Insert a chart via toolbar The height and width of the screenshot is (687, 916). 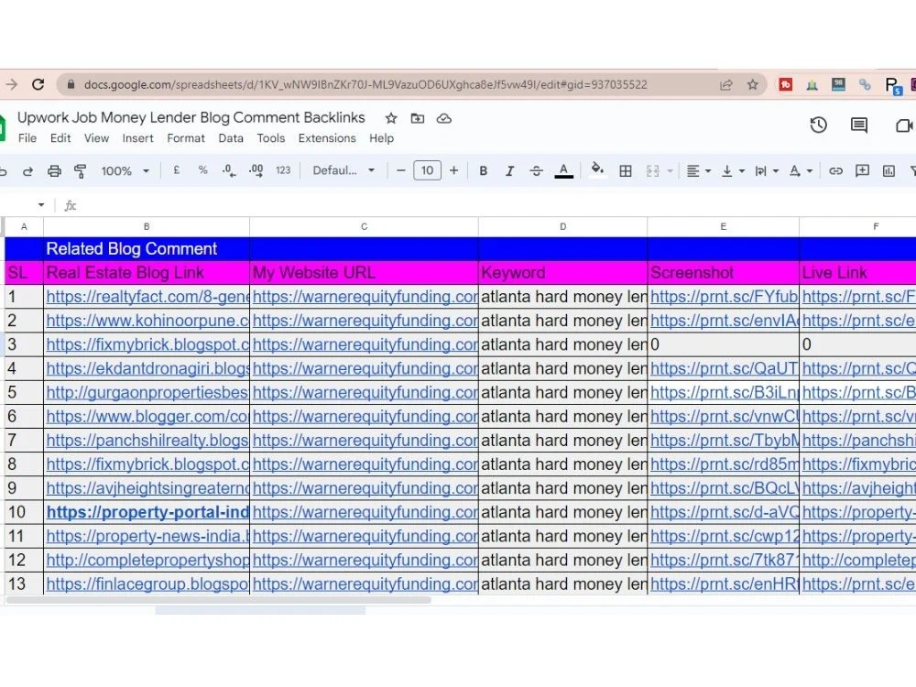pos(889,170)
